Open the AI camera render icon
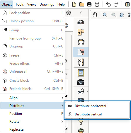 pyautogui.click(x=81, y=82)
